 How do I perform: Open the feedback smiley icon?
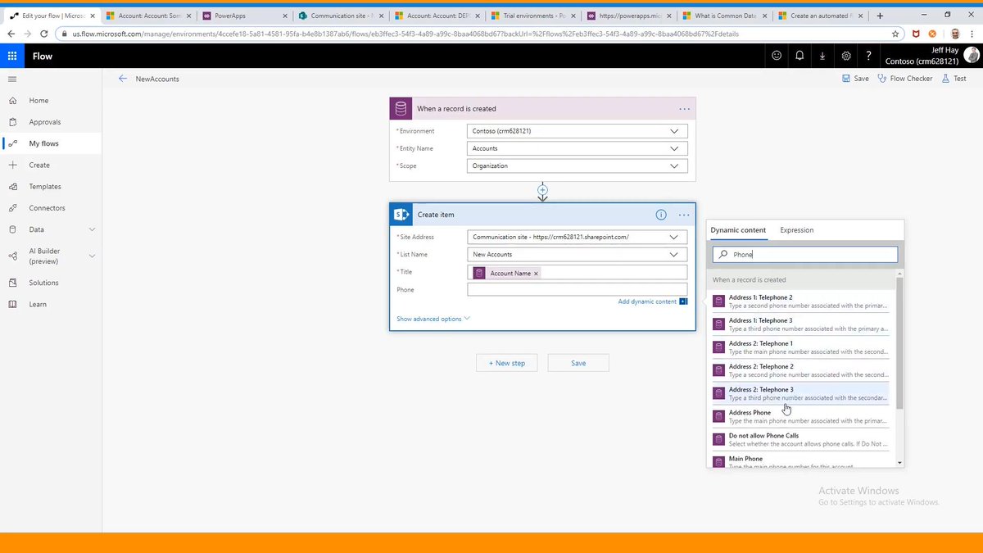[x=777, y=56]
